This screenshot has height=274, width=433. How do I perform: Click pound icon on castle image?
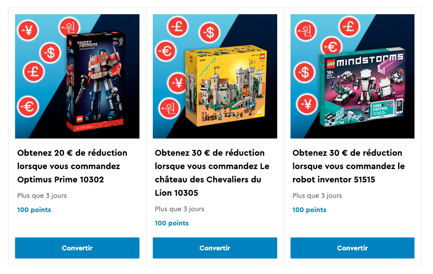(178, 27)
